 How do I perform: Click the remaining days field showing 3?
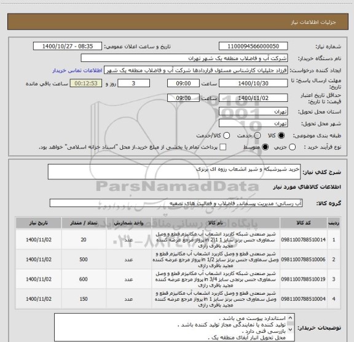click(x=133, y=84)
